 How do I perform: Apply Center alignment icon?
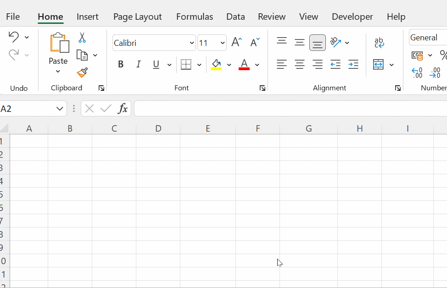click(x=300, y=64)
